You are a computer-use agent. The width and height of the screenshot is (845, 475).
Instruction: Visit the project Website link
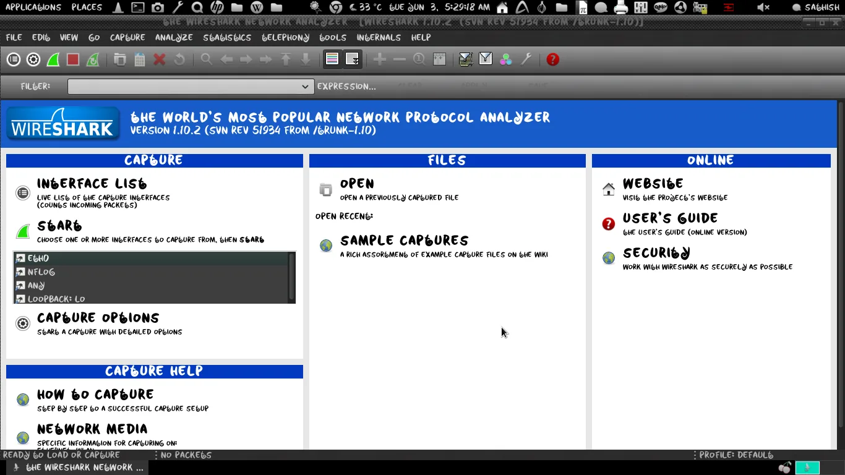[x=653, y=184]
